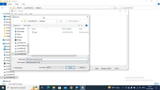
Task: Switch to Notepad from the taskbar
Action: (82, 88)
